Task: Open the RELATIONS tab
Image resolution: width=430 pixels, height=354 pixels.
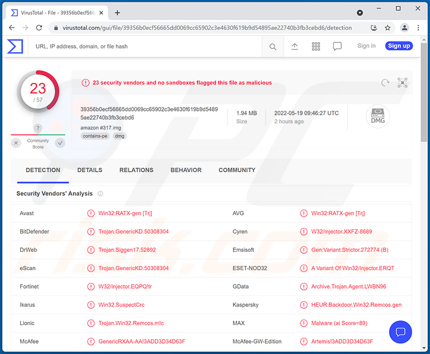Action: [136, 170]
